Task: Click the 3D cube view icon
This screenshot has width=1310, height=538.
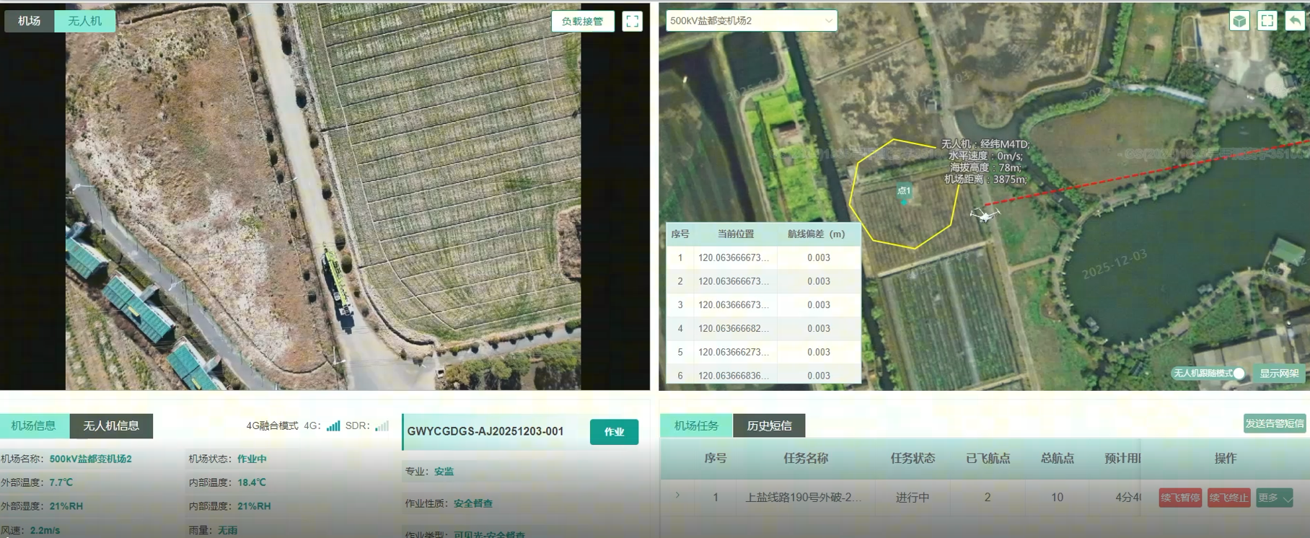Action: 1239,21
